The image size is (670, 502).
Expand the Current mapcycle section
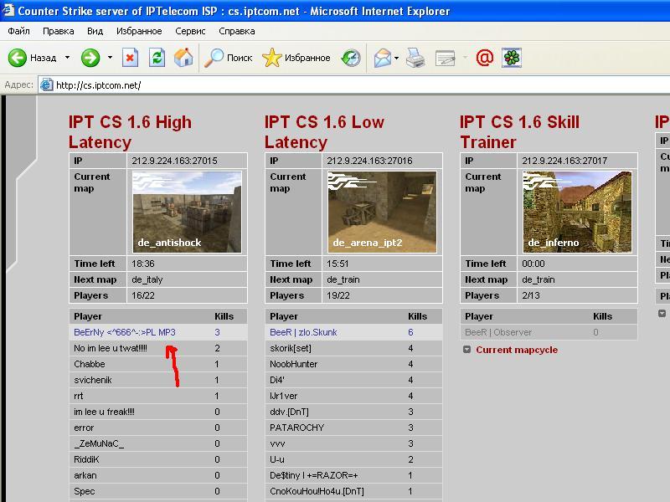click(x=517, y=350)
